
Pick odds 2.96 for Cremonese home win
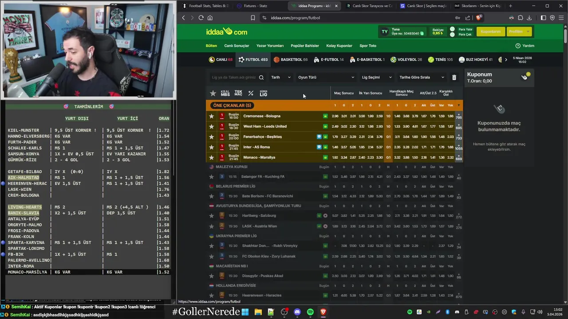pyautogui.click(x=335, y=116)
